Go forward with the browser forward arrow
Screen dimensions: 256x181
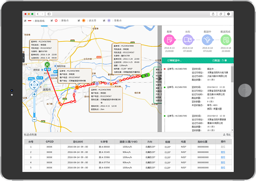[42, 14]
